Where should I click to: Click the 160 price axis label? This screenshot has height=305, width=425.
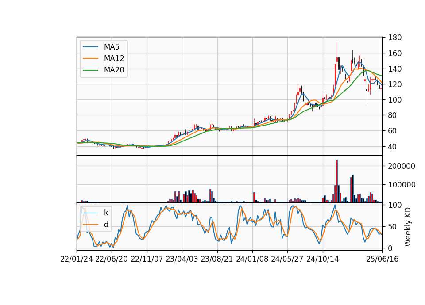point(394,53)
